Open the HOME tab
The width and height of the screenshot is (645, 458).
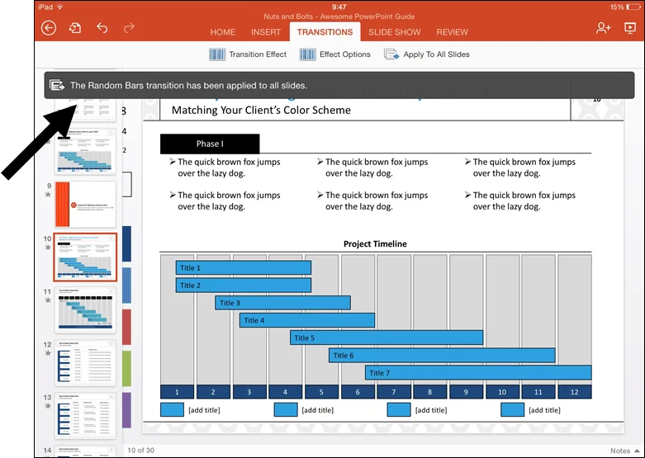pyautogui.click(x=222, y=32)
